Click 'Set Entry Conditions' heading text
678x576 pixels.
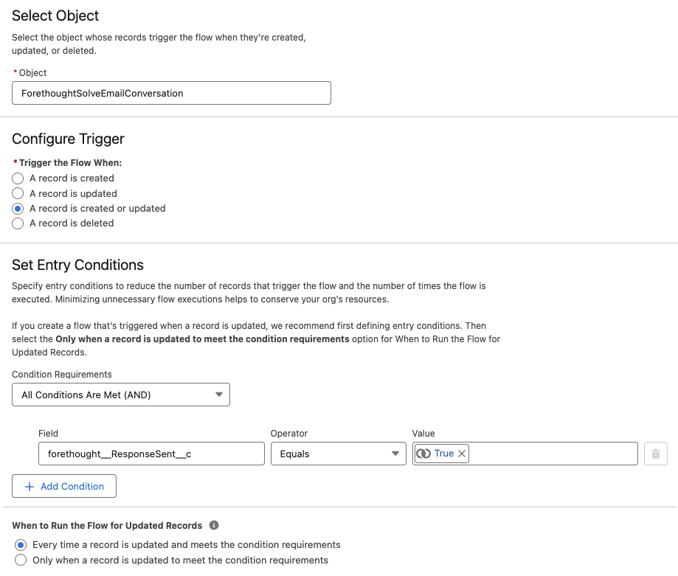tap(77, 265)
